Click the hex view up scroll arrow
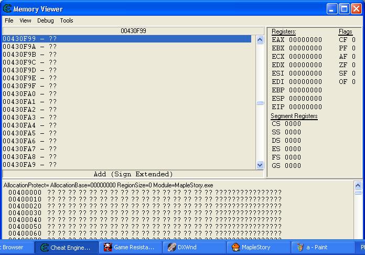365x255 pixels. (358, 185)
